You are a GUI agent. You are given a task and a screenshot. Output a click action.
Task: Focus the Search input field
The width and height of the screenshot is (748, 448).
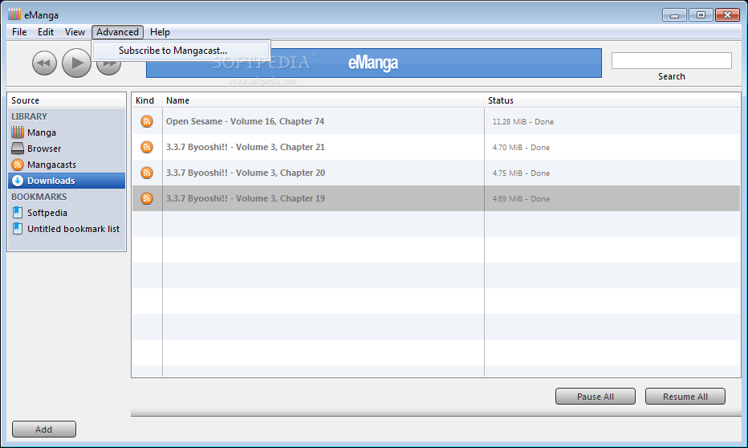tap(671, 60)
